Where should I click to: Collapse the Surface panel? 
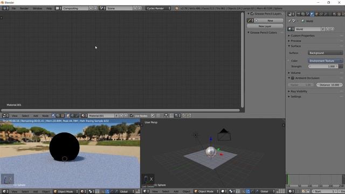[296, 46]
